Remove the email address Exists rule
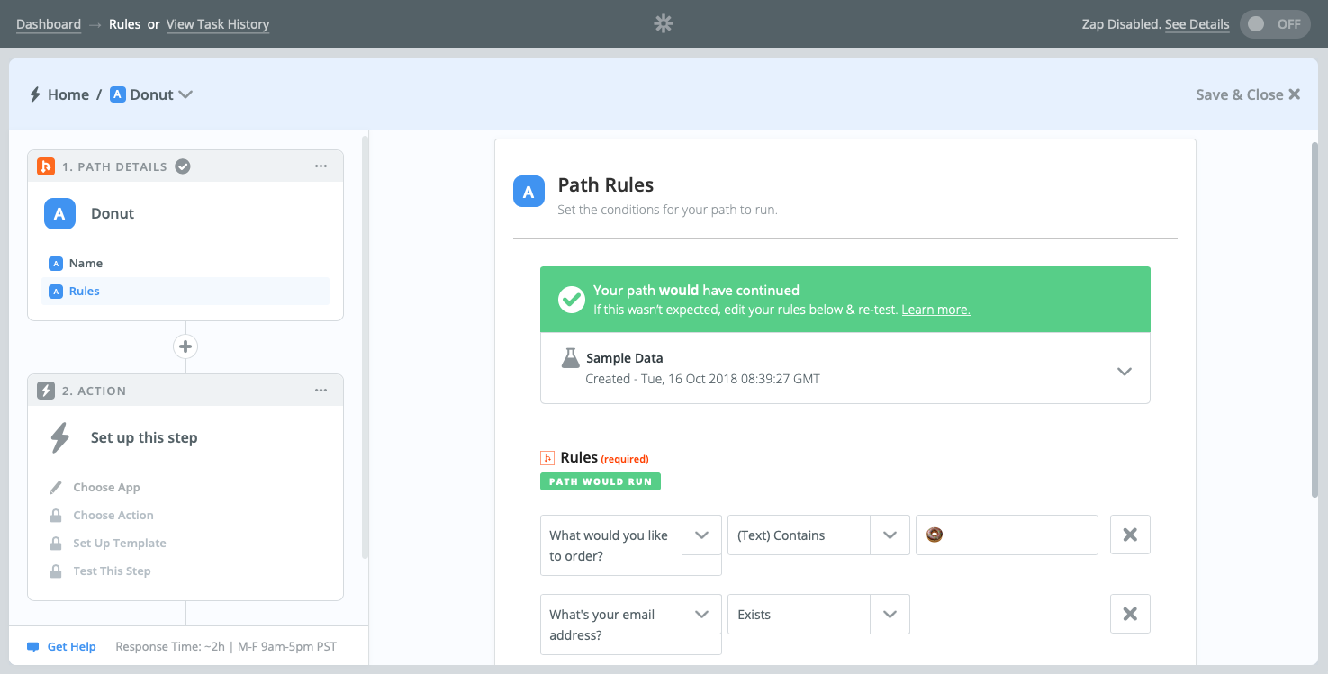The width and height of the screenshot is (1328, 674). tap(1130, 615)
